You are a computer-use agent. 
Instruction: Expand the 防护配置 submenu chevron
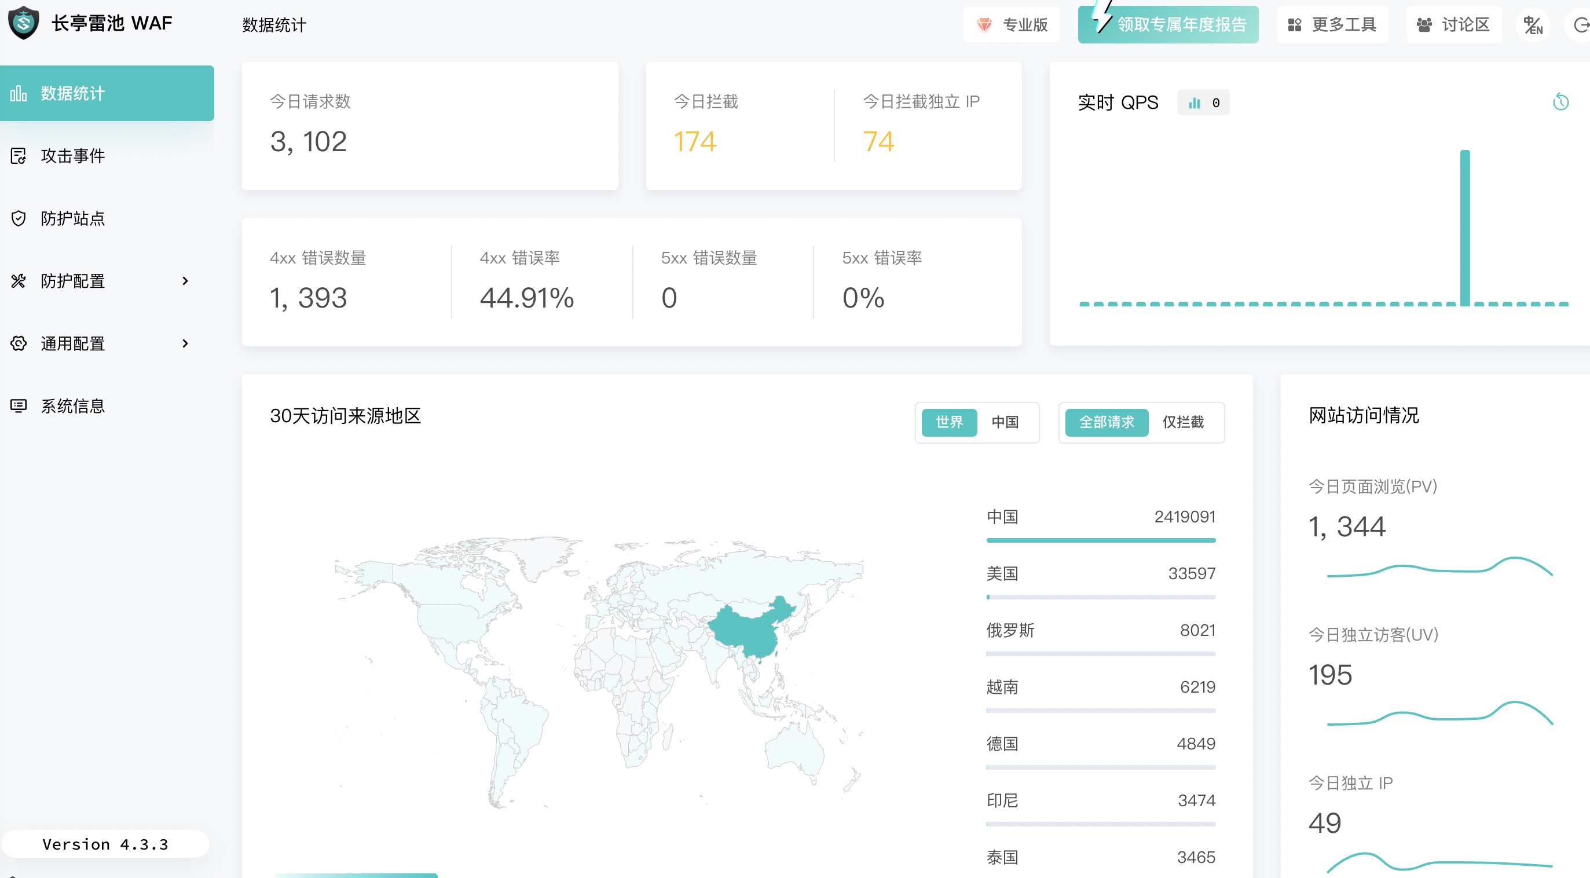[x=185, y=281]
